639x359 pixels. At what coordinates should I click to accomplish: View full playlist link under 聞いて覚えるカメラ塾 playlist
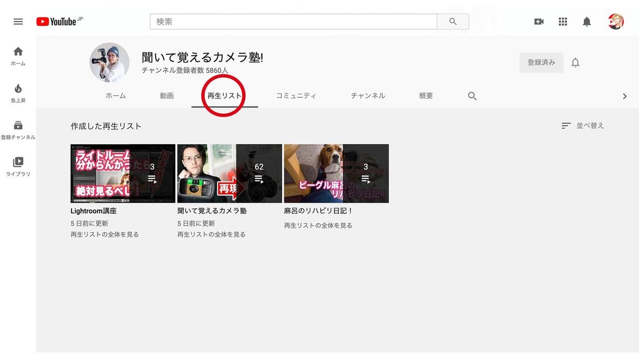coord(211,234)
